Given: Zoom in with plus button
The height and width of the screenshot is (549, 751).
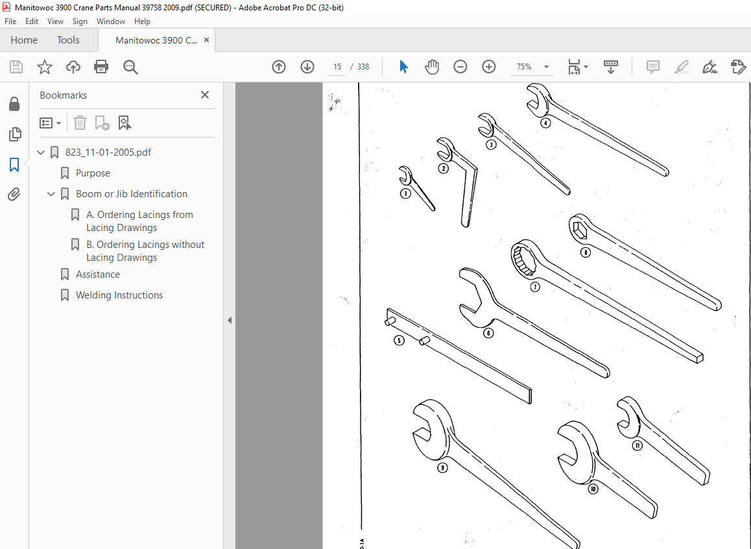Looking at the screenshot, I should (488, 67).
